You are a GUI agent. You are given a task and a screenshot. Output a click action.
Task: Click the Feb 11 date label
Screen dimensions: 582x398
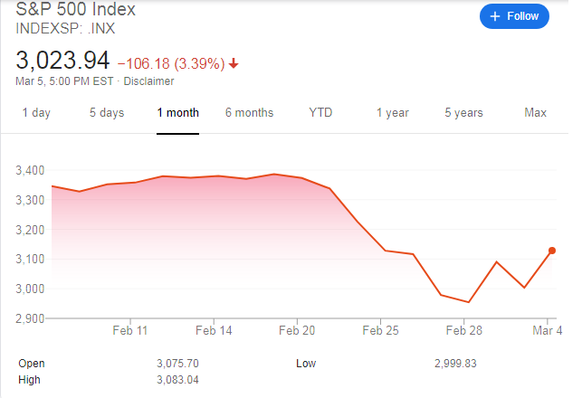130,331
